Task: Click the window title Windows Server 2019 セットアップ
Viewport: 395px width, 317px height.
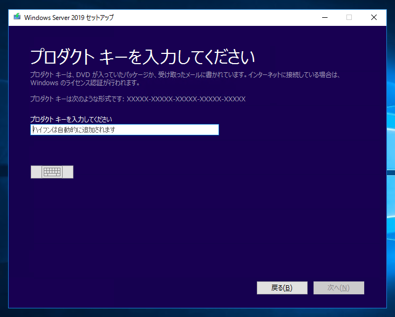Action: coord(69,17)
